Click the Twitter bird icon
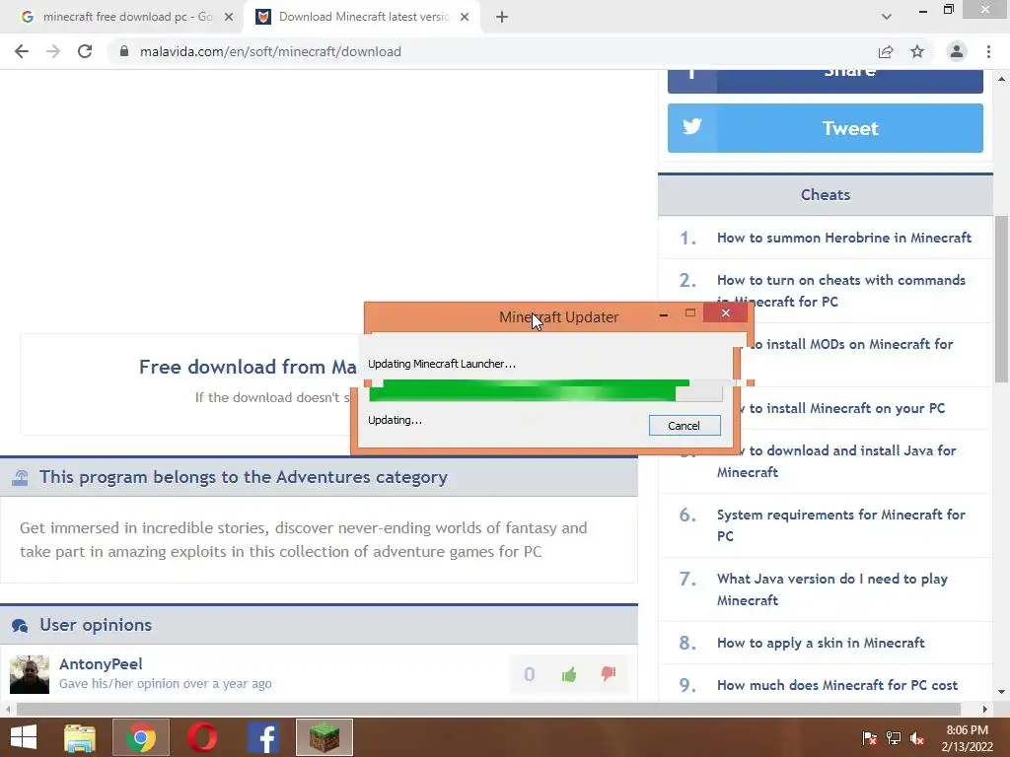 (691, 126)
